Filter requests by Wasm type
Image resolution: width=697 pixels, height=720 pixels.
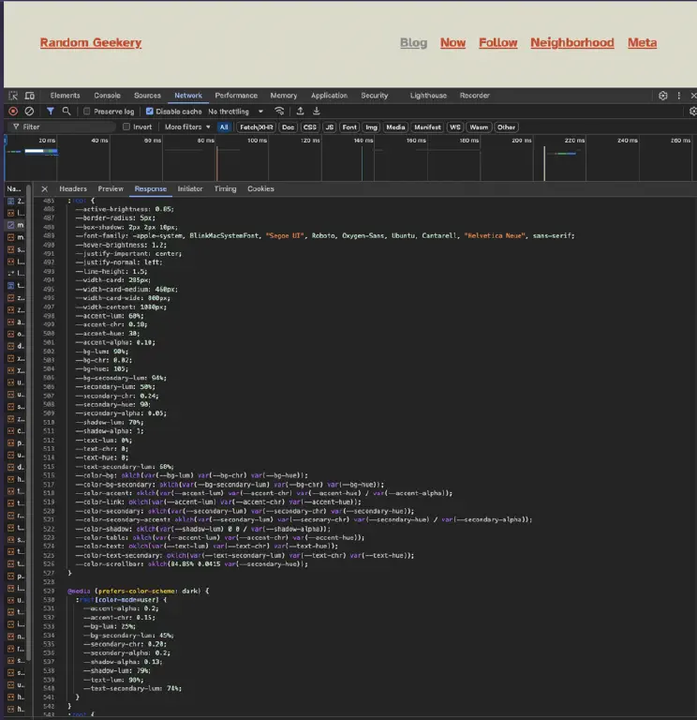(x=479, y=127)
